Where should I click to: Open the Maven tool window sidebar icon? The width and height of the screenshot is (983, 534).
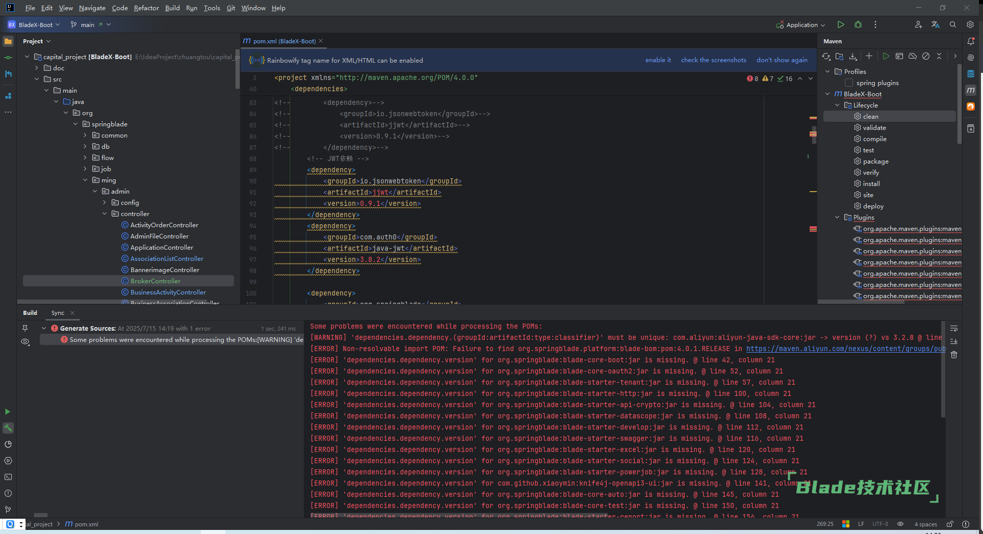point(971,90)
